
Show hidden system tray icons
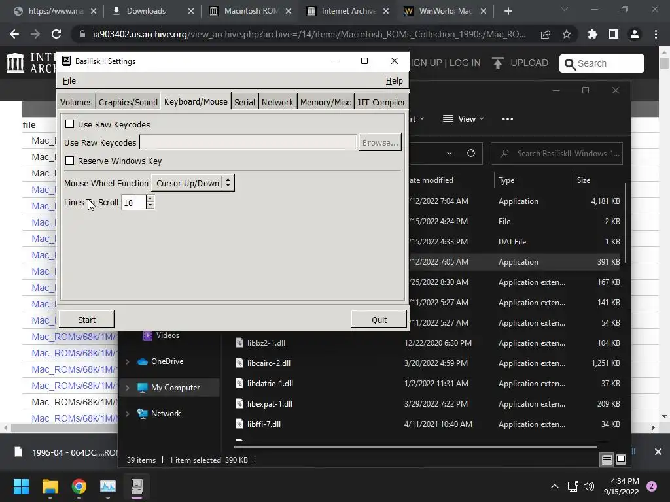[x=555, y=486]
